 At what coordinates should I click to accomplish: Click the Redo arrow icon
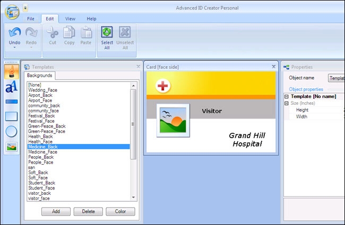coord(31,32)
